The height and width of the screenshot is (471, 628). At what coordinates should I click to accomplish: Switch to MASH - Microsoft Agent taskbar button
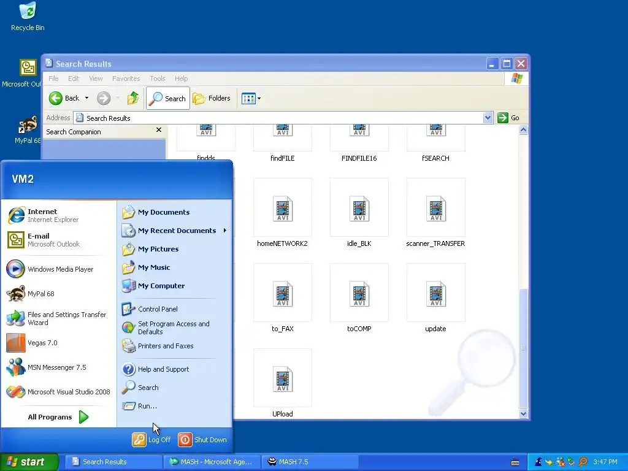coord(212,462)
